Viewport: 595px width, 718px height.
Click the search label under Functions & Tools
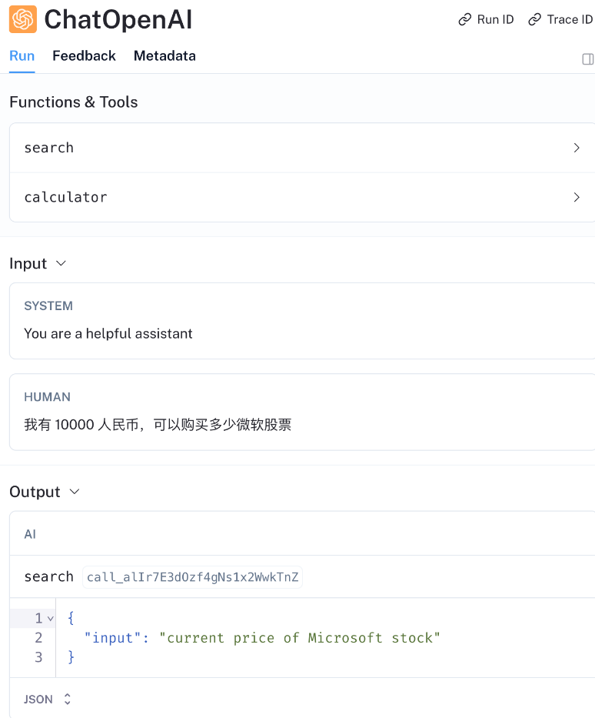[48, 148]
